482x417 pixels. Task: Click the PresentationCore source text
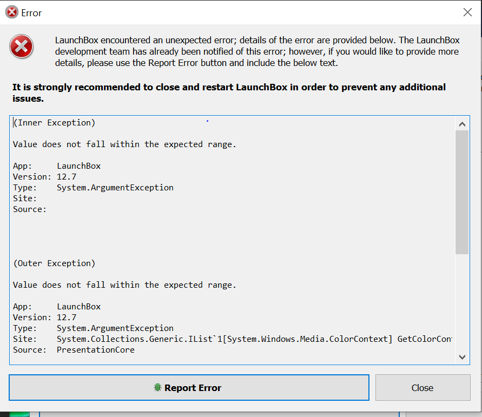click(x=96, y=350)
